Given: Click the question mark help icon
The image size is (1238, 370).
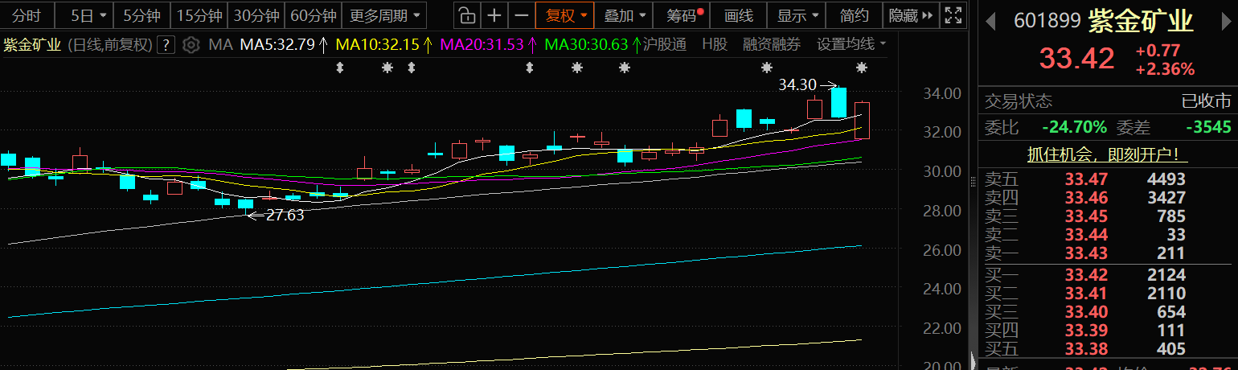Looking at the screenshot, I should (x=166, y=45).
